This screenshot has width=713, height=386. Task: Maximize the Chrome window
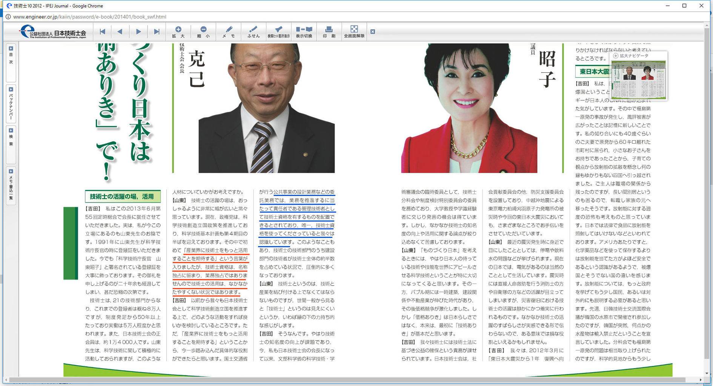(684, 6)
